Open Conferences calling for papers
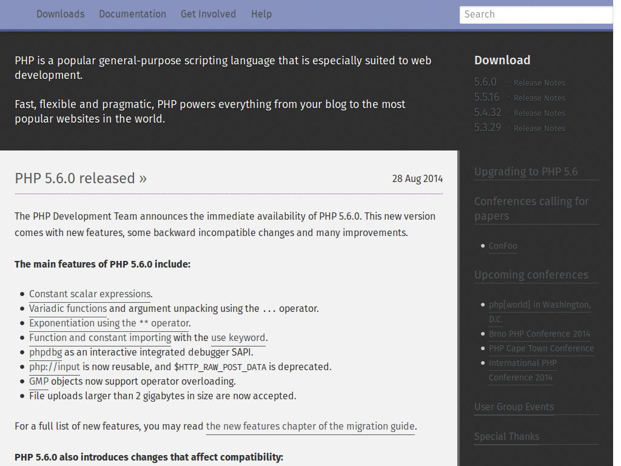The image size is (621, 466). pyautogui.click(x=531, y=209)
